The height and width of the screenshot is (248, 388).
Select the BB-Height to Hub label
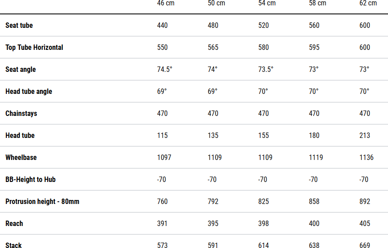click(31, 179)
